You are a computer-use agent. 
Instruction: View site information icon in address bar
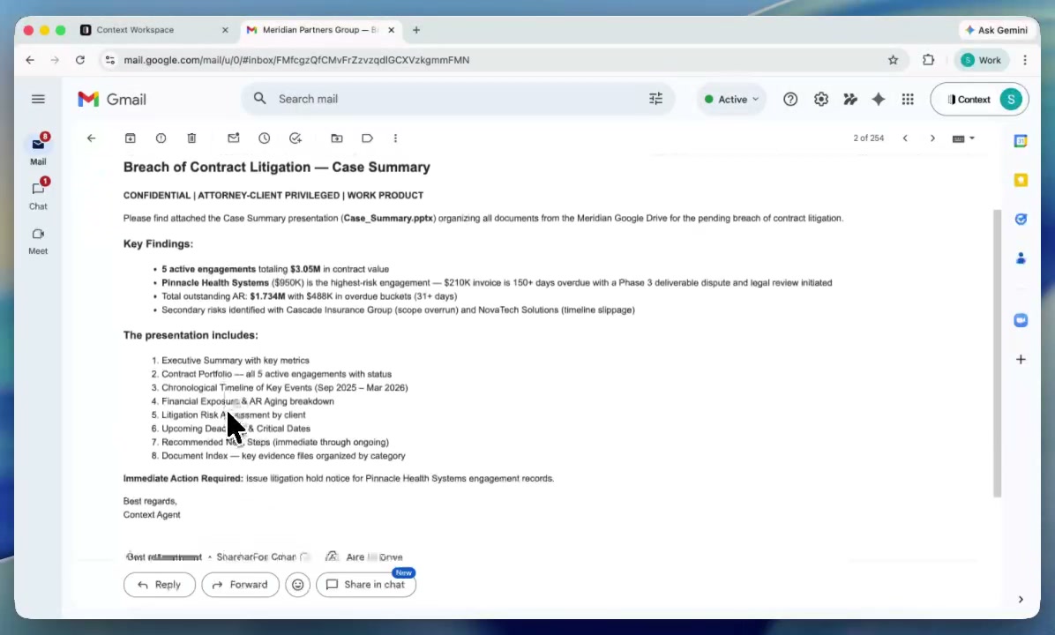pyautogui.click(x=110, y=60)
